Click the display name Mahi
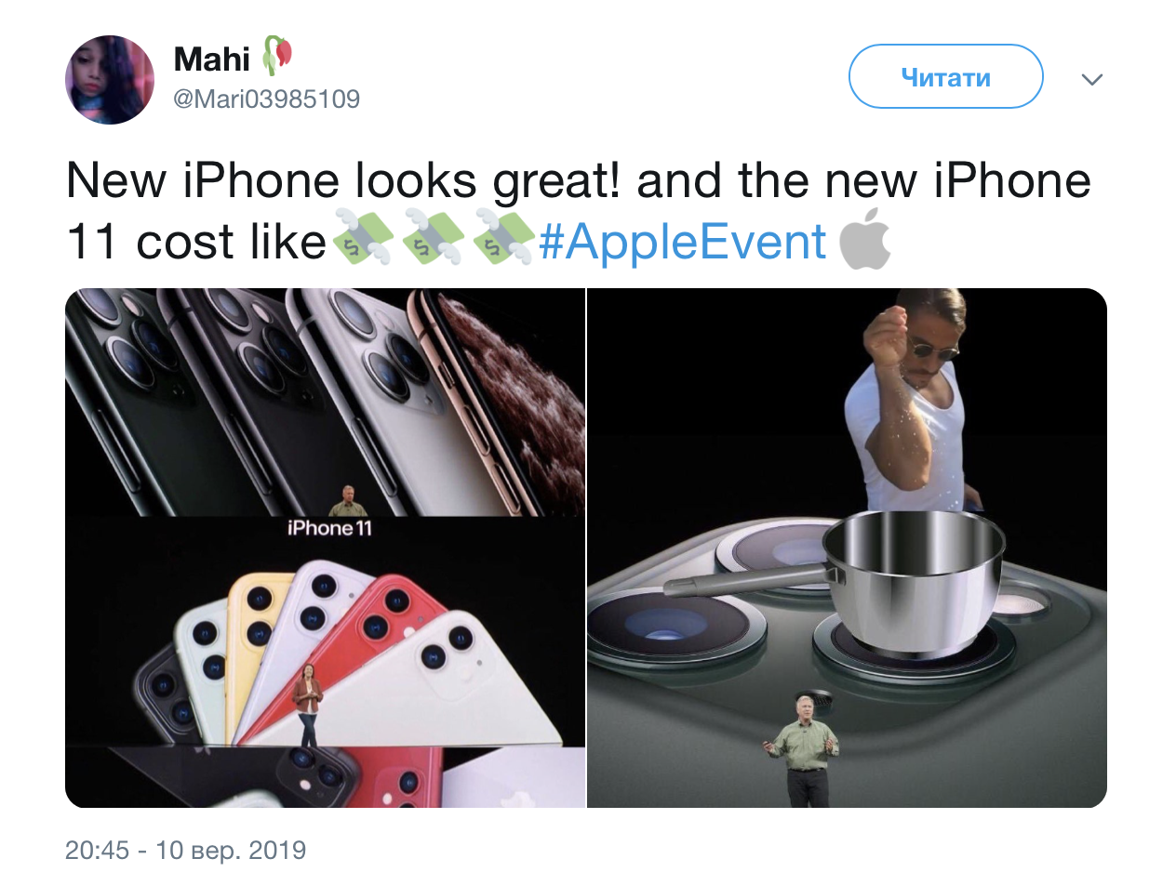The height and width of the screenshot is (885, 1176). 212,59
